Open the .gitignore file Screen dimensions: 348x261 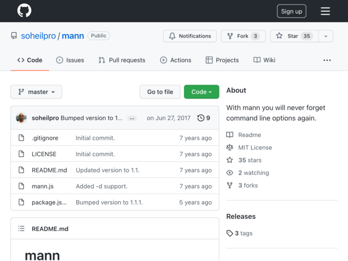pyautogui.click(x=45, y=138)
